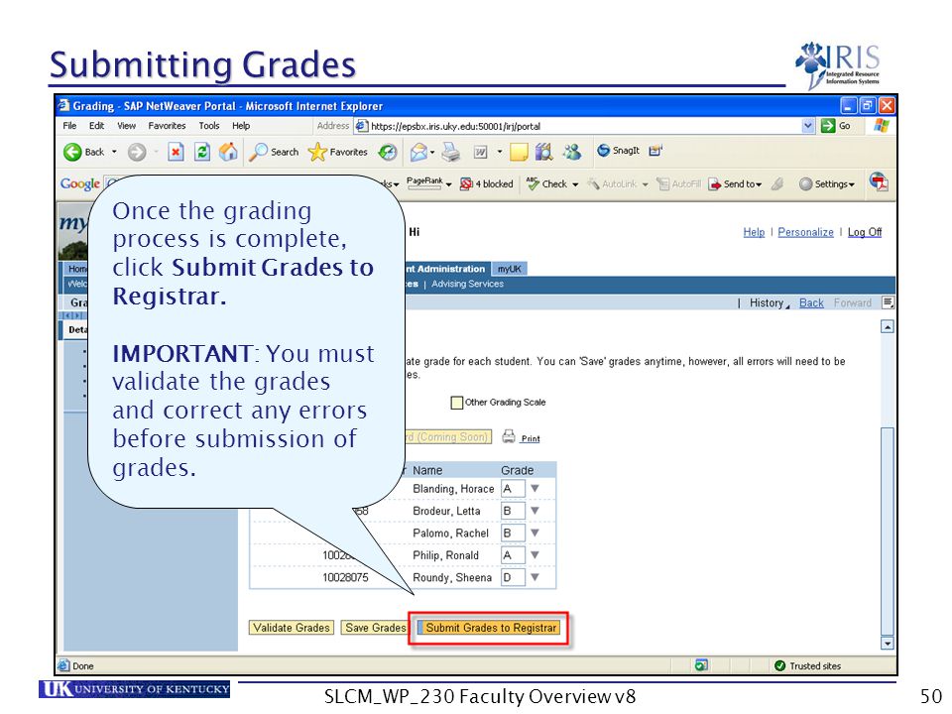This screenshot has width=952, height=714.
Task: Go to the Home page icon
Action: pyautogui.click(x=228, y=151)
